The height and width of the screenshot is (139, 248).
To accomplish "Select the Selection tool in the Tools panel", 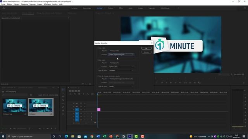I will click(x=63, y=90).
